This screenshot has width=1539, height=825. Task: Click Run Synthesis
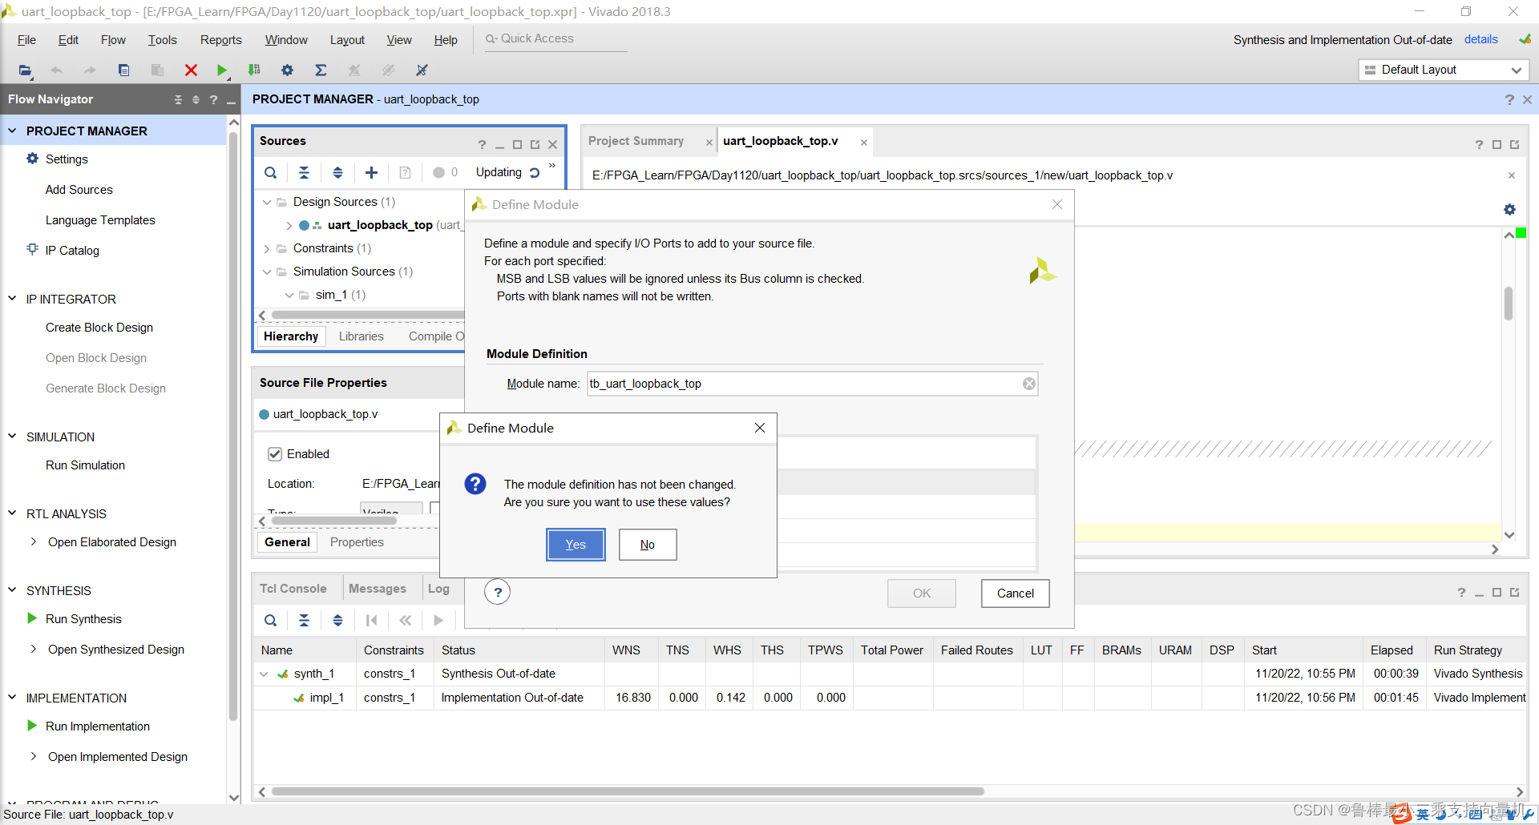(83, 619)
